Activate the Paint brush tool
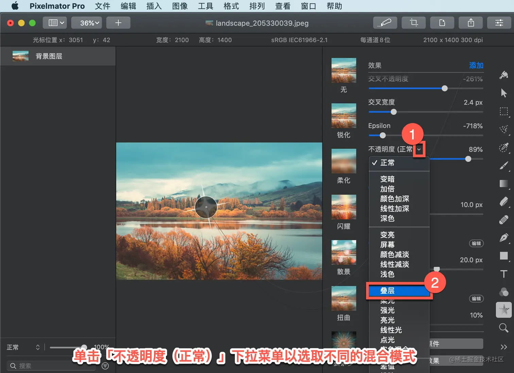The width and height of the screenshot is (514, 373). pyautogui.click(x=504, y=165)
